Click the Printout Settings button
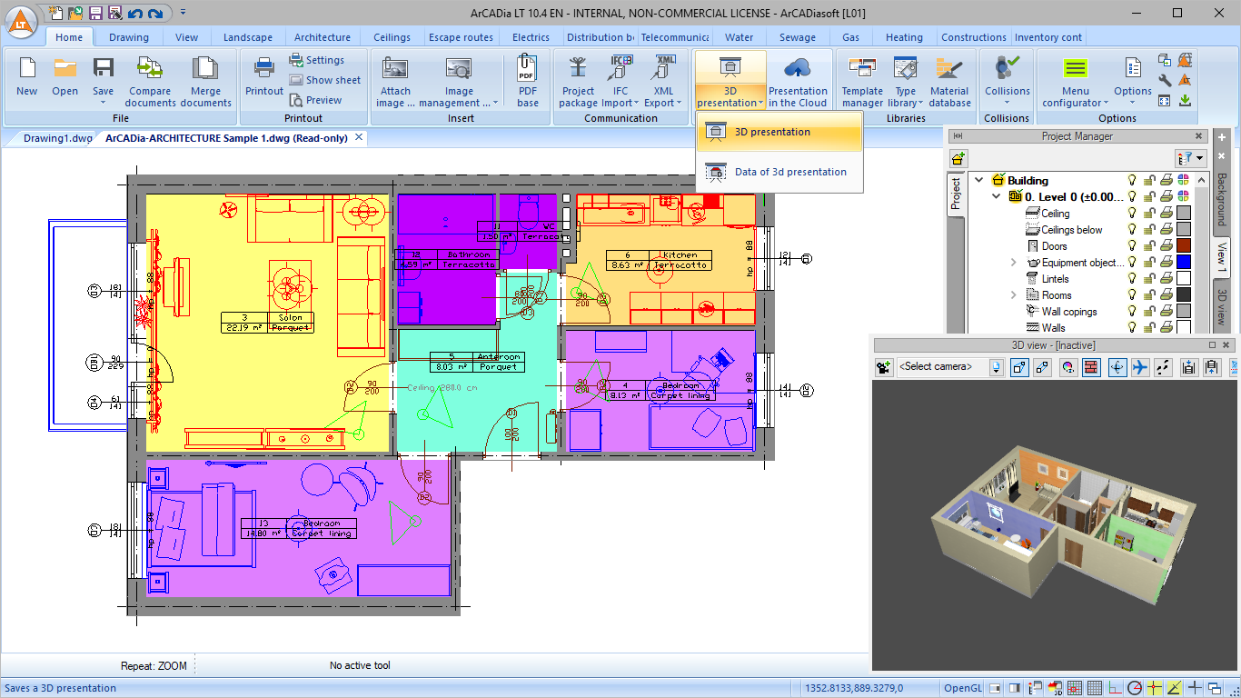The image size is (1241, 698). pos(316,60)
